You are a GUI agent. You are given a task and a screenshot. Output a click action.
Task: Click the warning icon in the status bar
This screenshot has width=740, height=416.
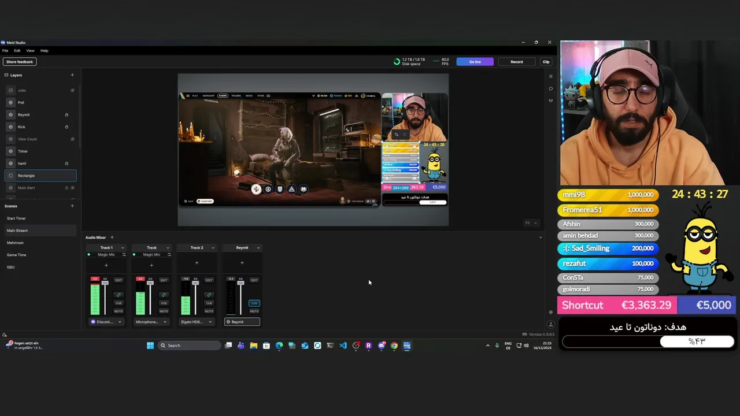click(x=4, y=335)
